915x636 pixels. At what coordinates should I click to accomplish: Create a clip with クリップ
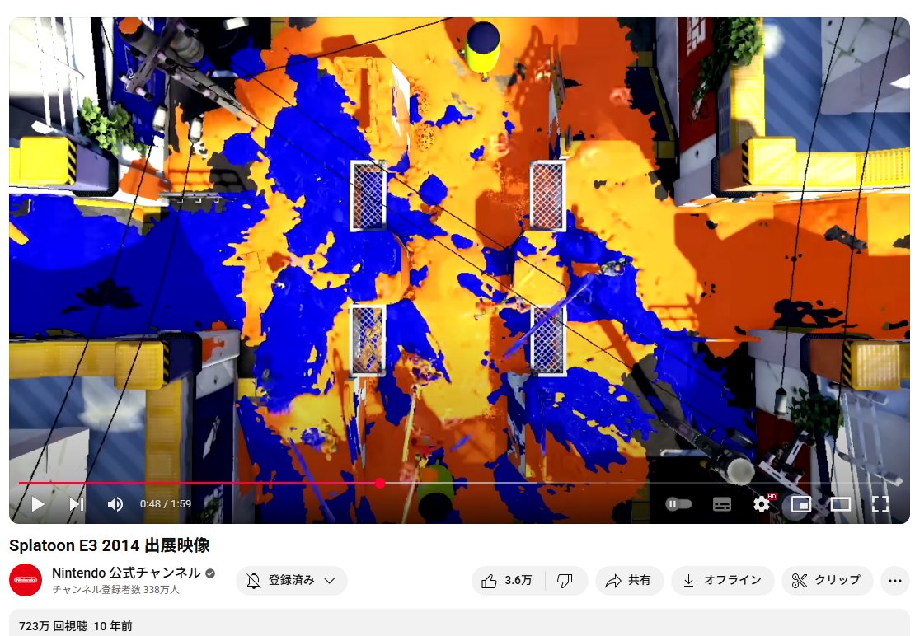pyautogui.click(x=827, y=581)
